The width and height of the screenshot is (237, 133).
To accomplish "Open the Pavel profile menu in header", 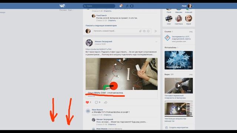I will pos(188,6).
